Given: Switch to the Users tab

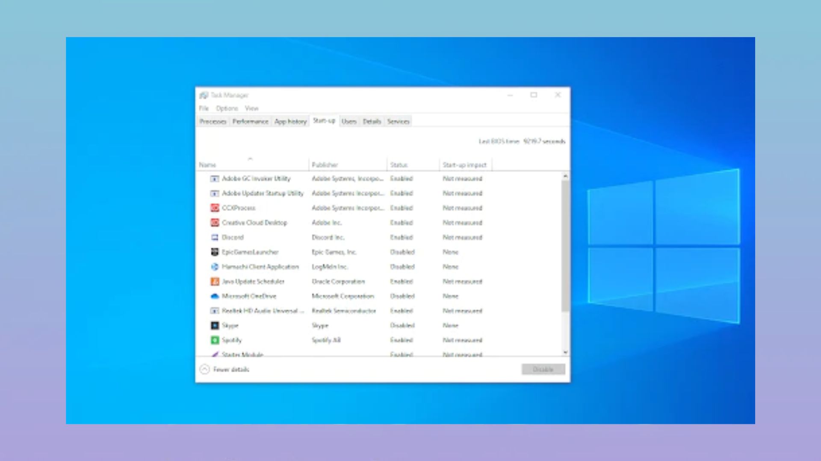Looking at the screenshot, I should tap(349, 122).
